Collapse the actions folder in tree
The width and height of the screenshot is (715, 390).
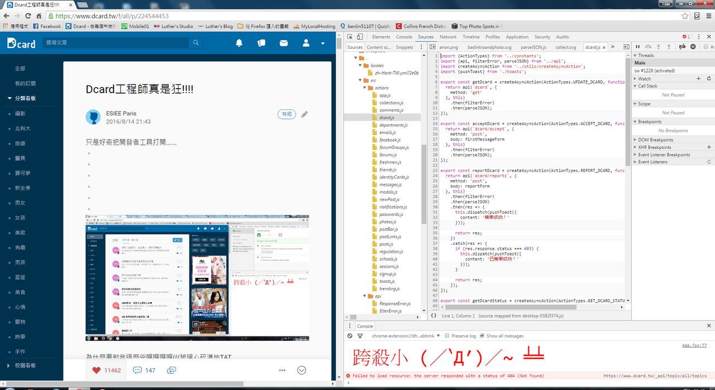pyautogui.click(x=365, y=88)
